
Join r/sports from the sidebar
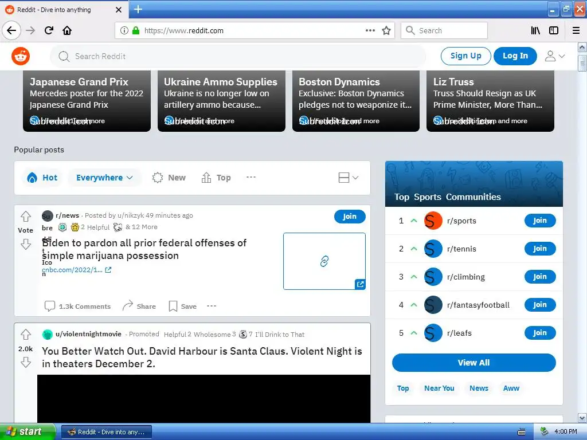pyautogui.click(x=540, y=221)
